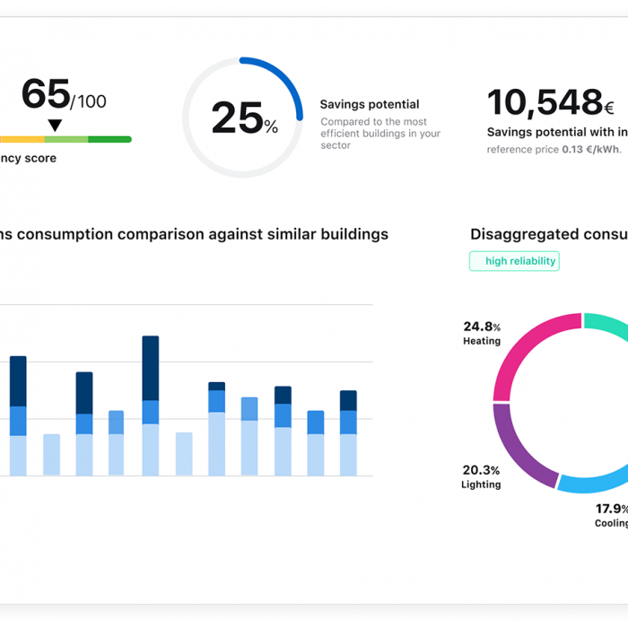Click the black triangle score marker
Image resolution: width=628 pixels, height=628 pixels.
pos(55,125)
